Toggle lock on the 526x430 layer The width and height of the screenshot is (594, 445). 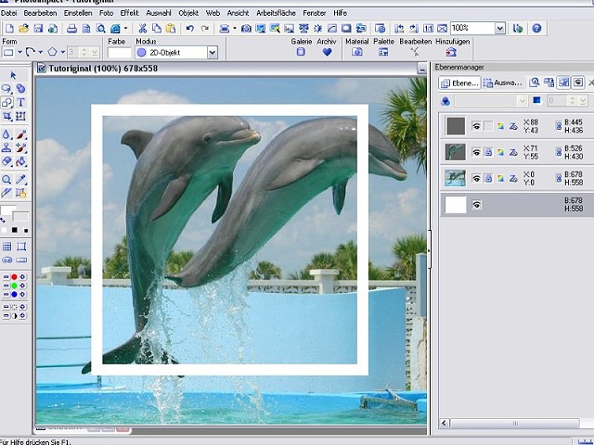point(488,152)
